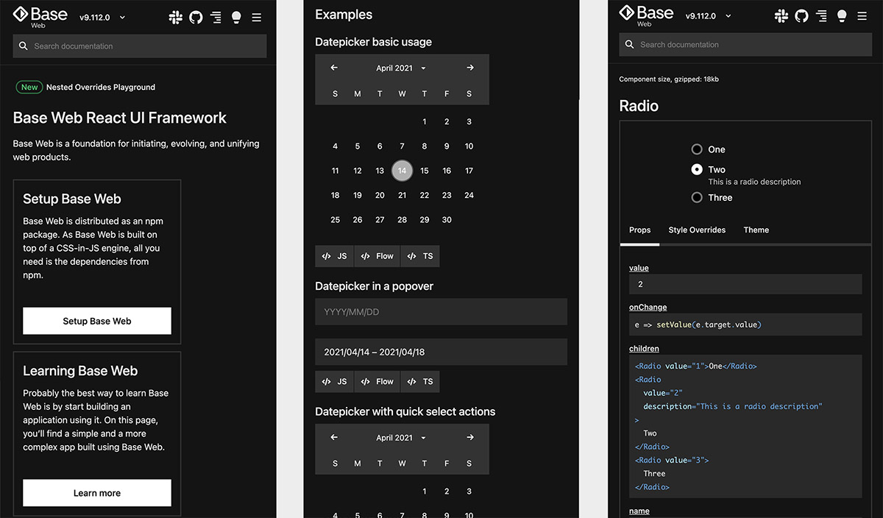View JS code under basic datepicker

(x=334, y=256)
